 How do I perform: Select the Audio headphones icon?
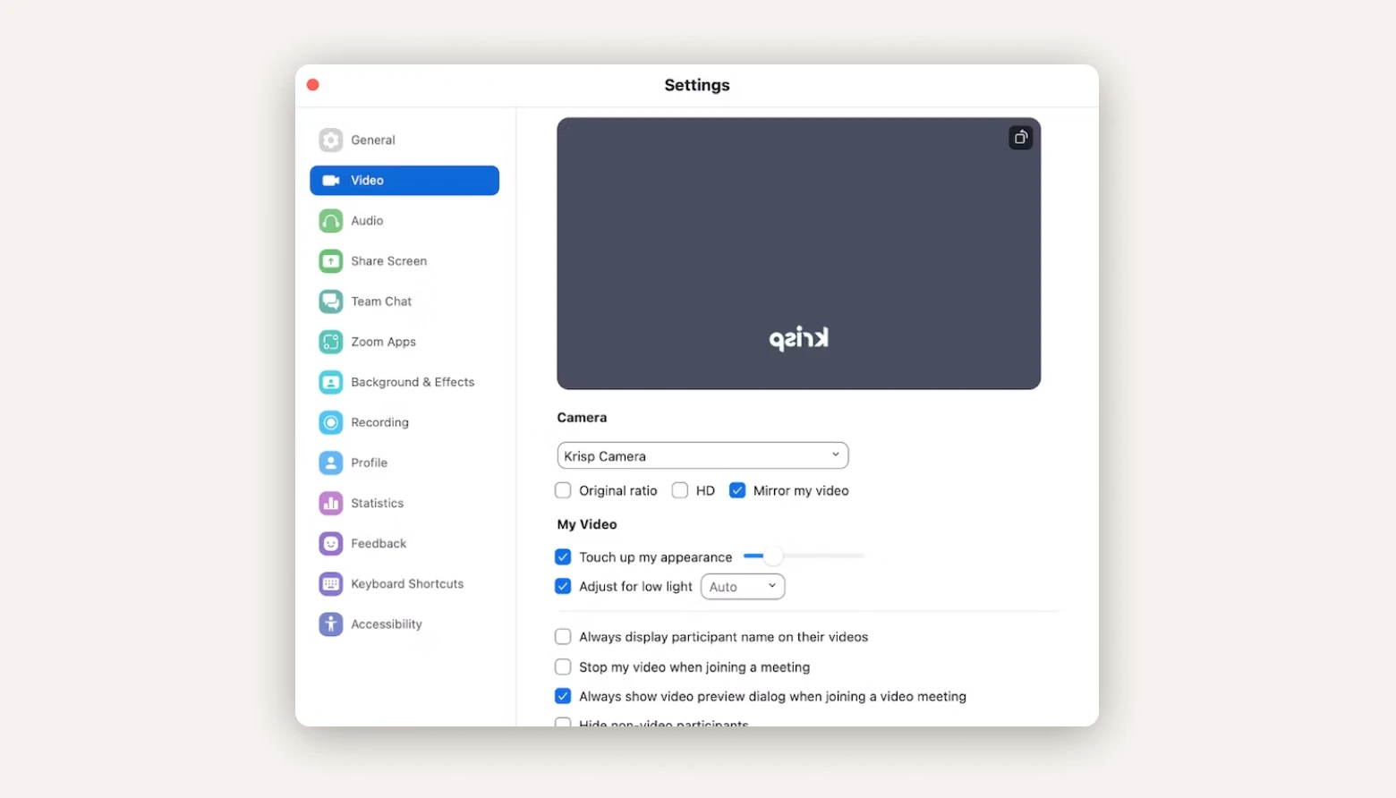(330, 221)
